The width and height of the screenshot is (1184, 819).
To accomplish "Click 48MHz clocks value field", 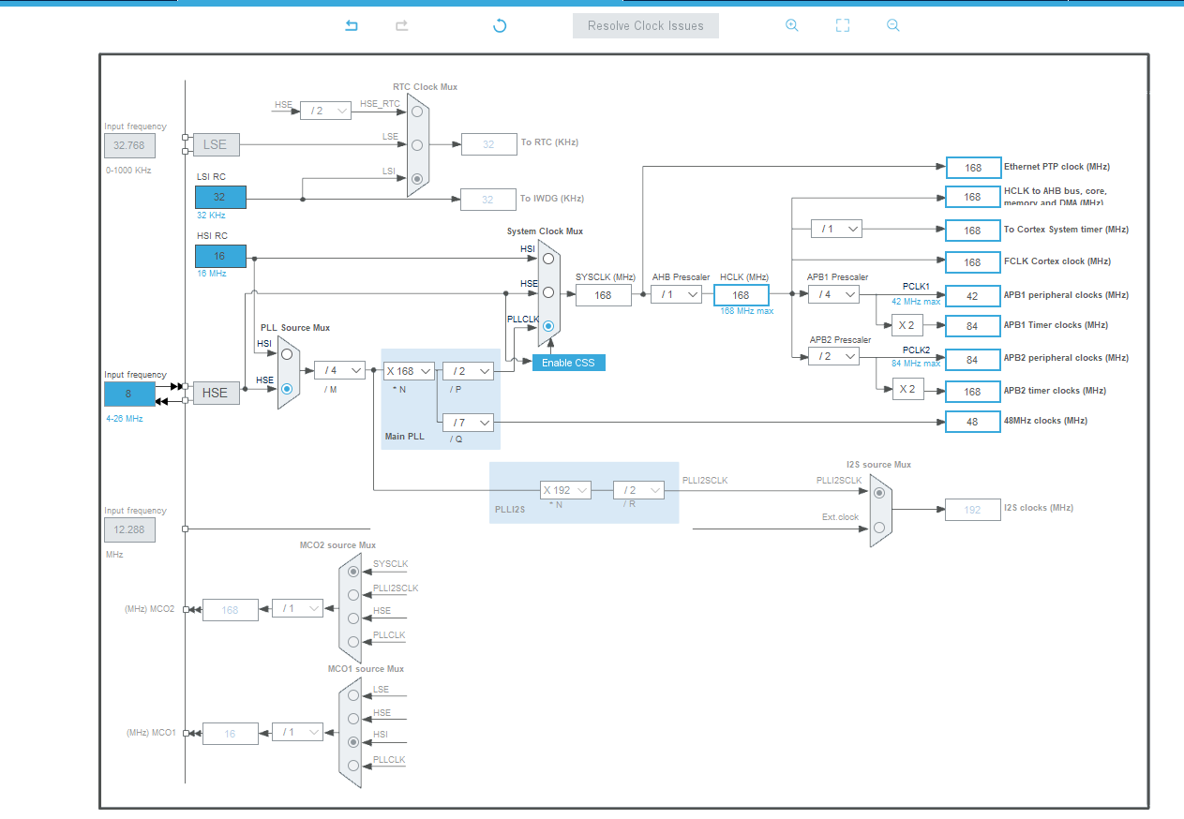I will pos(973,422).
